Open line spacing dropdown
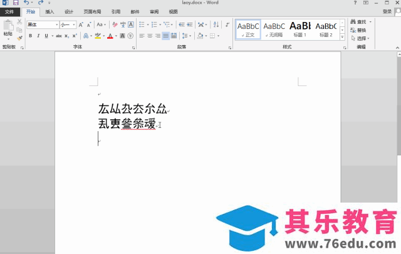Viewport: 401px width, 254px height. pyautogui.click(x=187, y=36)
